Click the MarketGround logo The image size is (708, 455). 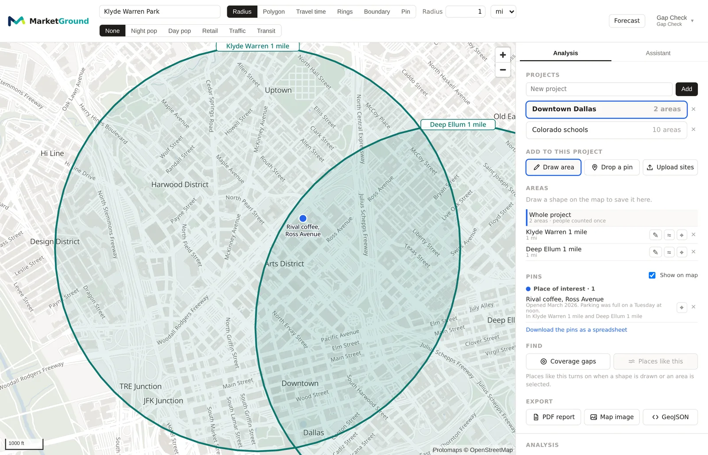click(48, 21)
